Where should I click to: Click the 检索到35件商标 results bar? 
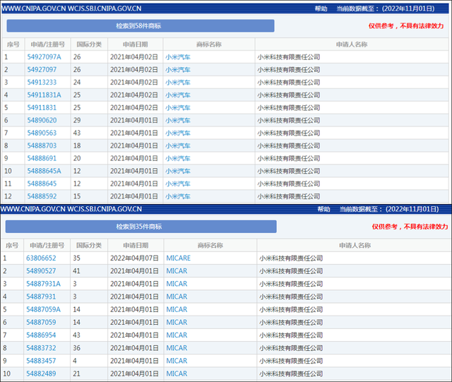click(141, 227)
